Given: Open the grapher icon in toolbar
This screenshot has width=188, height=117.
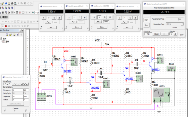Looking at the screenshot, I should [12, 13].
